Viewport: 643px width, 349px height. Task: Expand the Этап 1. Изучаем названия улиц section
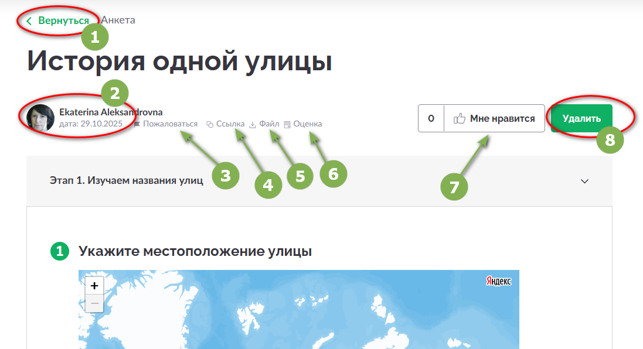click(127, 180)
